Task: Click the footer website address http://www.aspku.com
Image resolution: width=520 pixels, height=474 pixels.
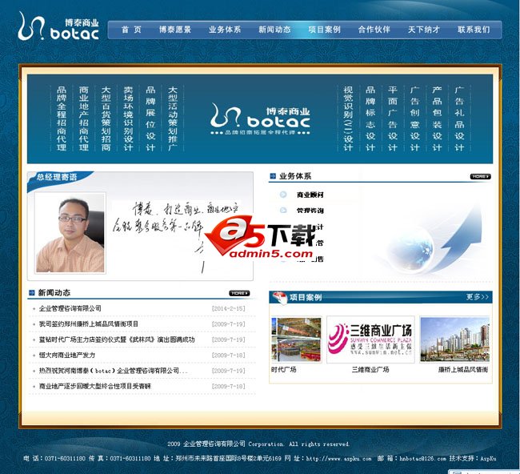Action: [x=338, y=459]
